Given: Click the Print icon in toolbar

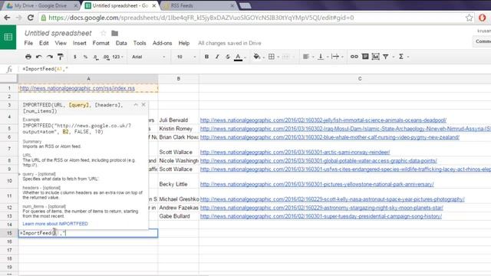Looking at the screenshot, I should click(x=28, y=57).
